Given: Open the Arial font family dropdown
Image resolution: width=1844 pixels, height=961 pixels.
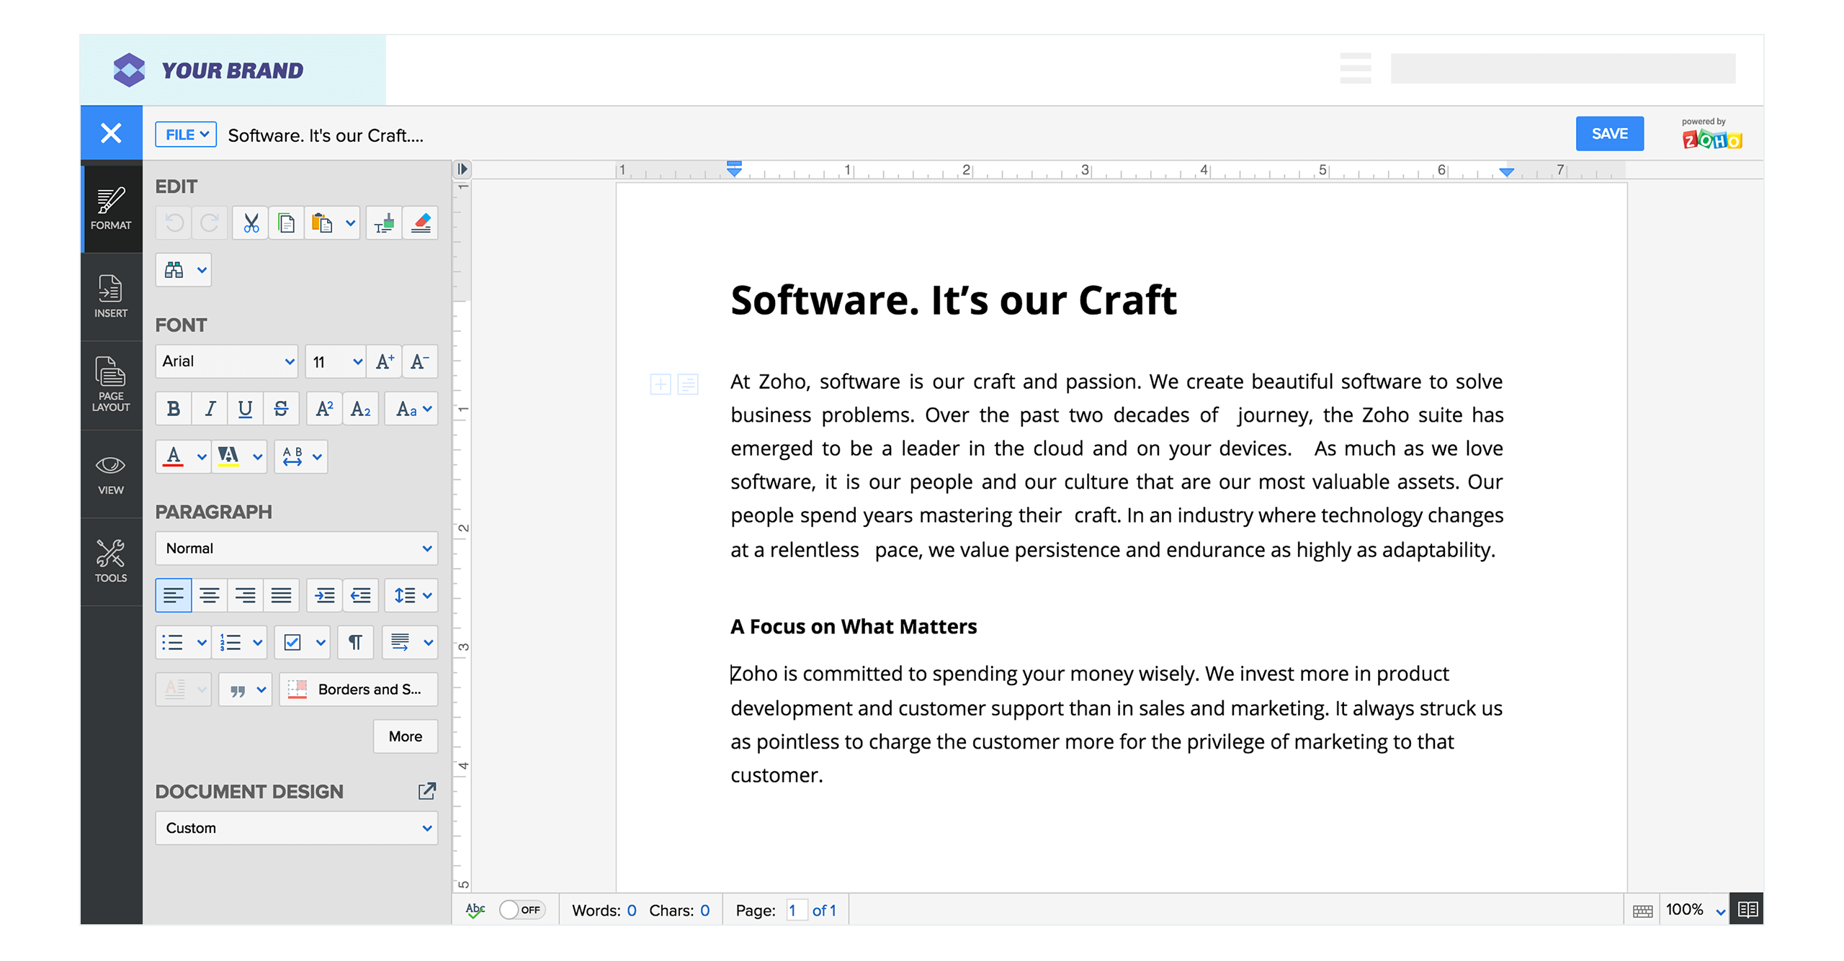Looking at the screenshot, I should coord(227,361).
